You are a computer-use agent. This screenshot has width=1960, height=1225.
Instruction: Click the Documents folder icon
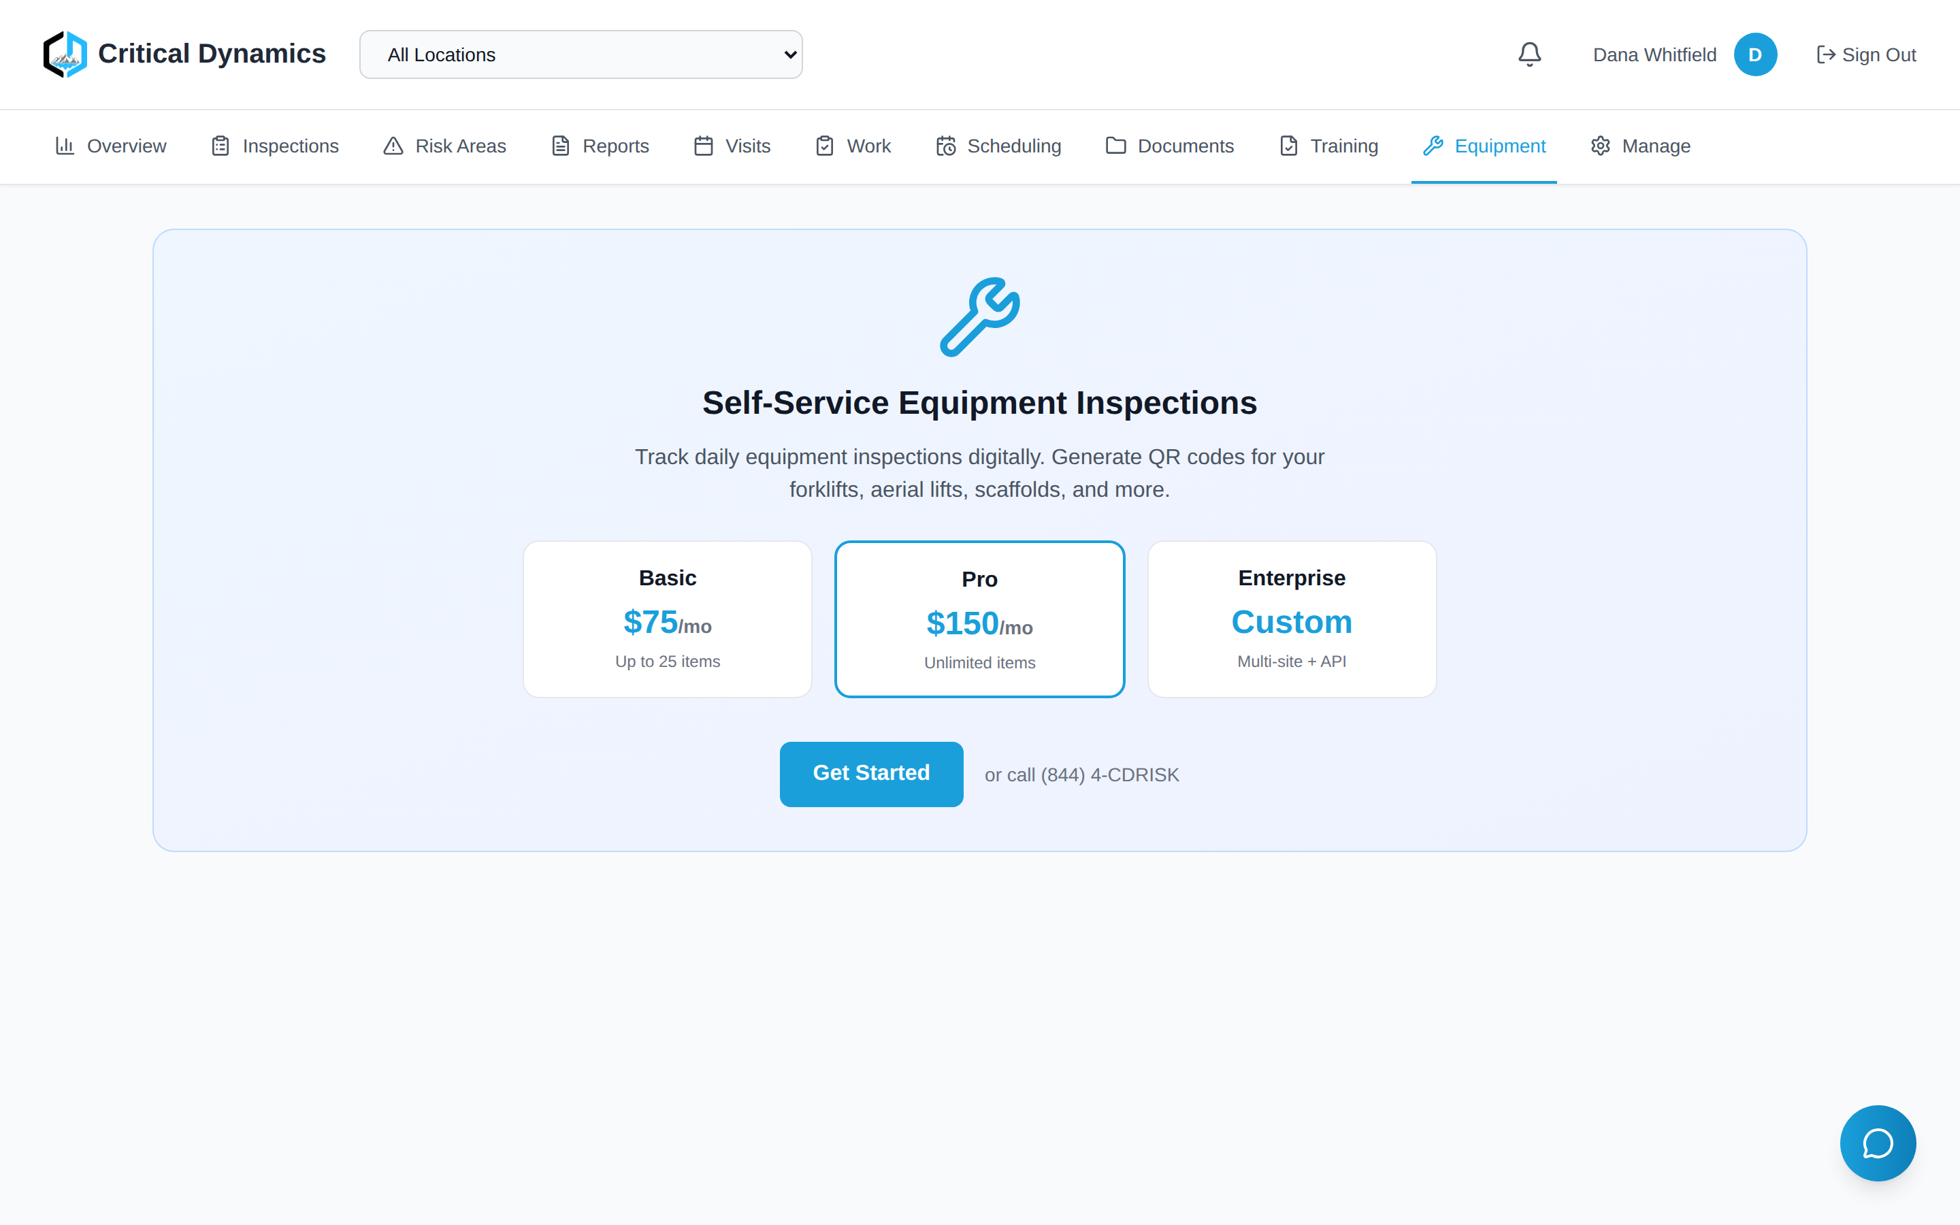(1115, 146)
